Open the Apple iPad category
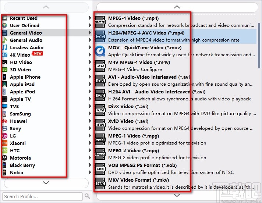Viewport: 262px width, 203px height. [47, 84]
